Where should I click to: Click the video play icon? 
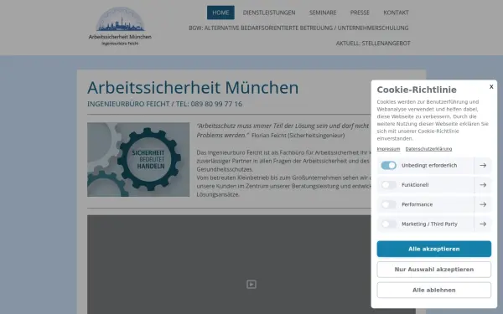click(x=251, y=284)
